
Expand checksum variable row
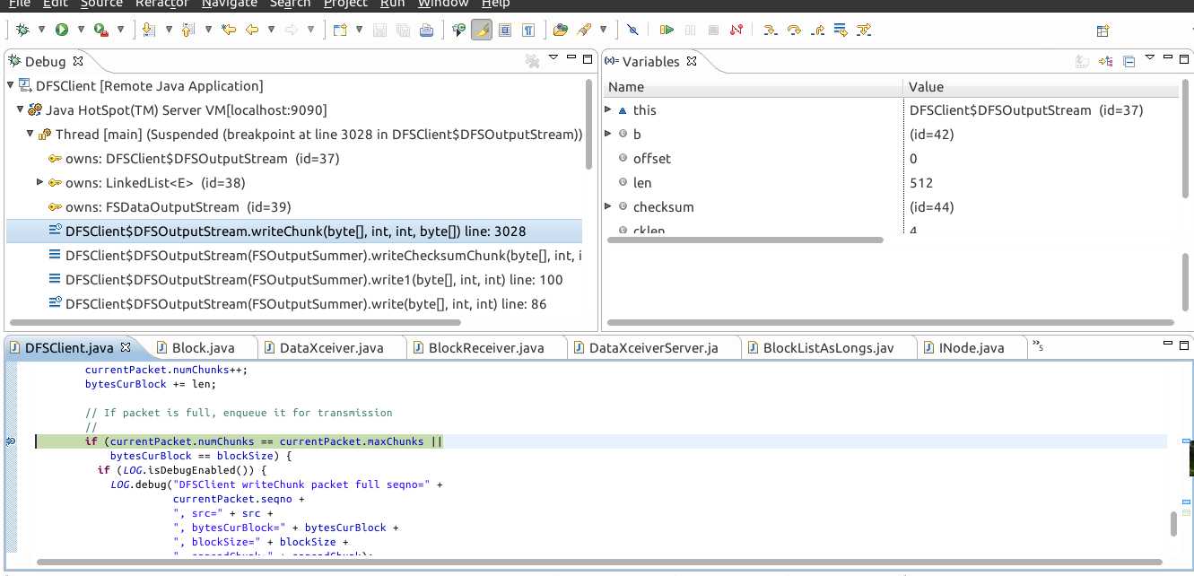608,206
